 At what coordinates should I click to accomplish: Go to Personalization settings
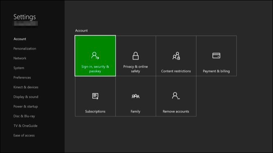(25, 49)
